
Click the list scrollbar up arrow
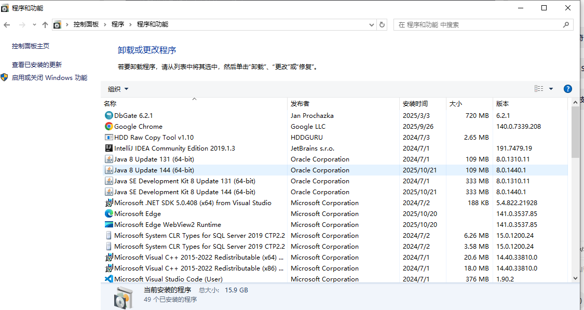[x=575, y=102]
